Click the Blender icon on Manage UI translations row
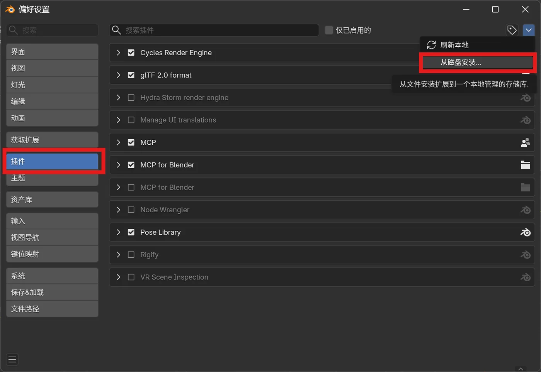 (526, 120)
